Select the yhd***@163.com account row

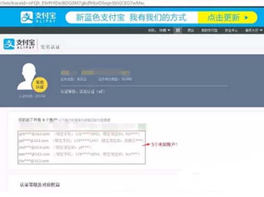click(55, 147)
